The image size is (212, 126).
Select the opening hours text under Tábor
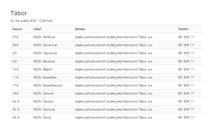31,21
